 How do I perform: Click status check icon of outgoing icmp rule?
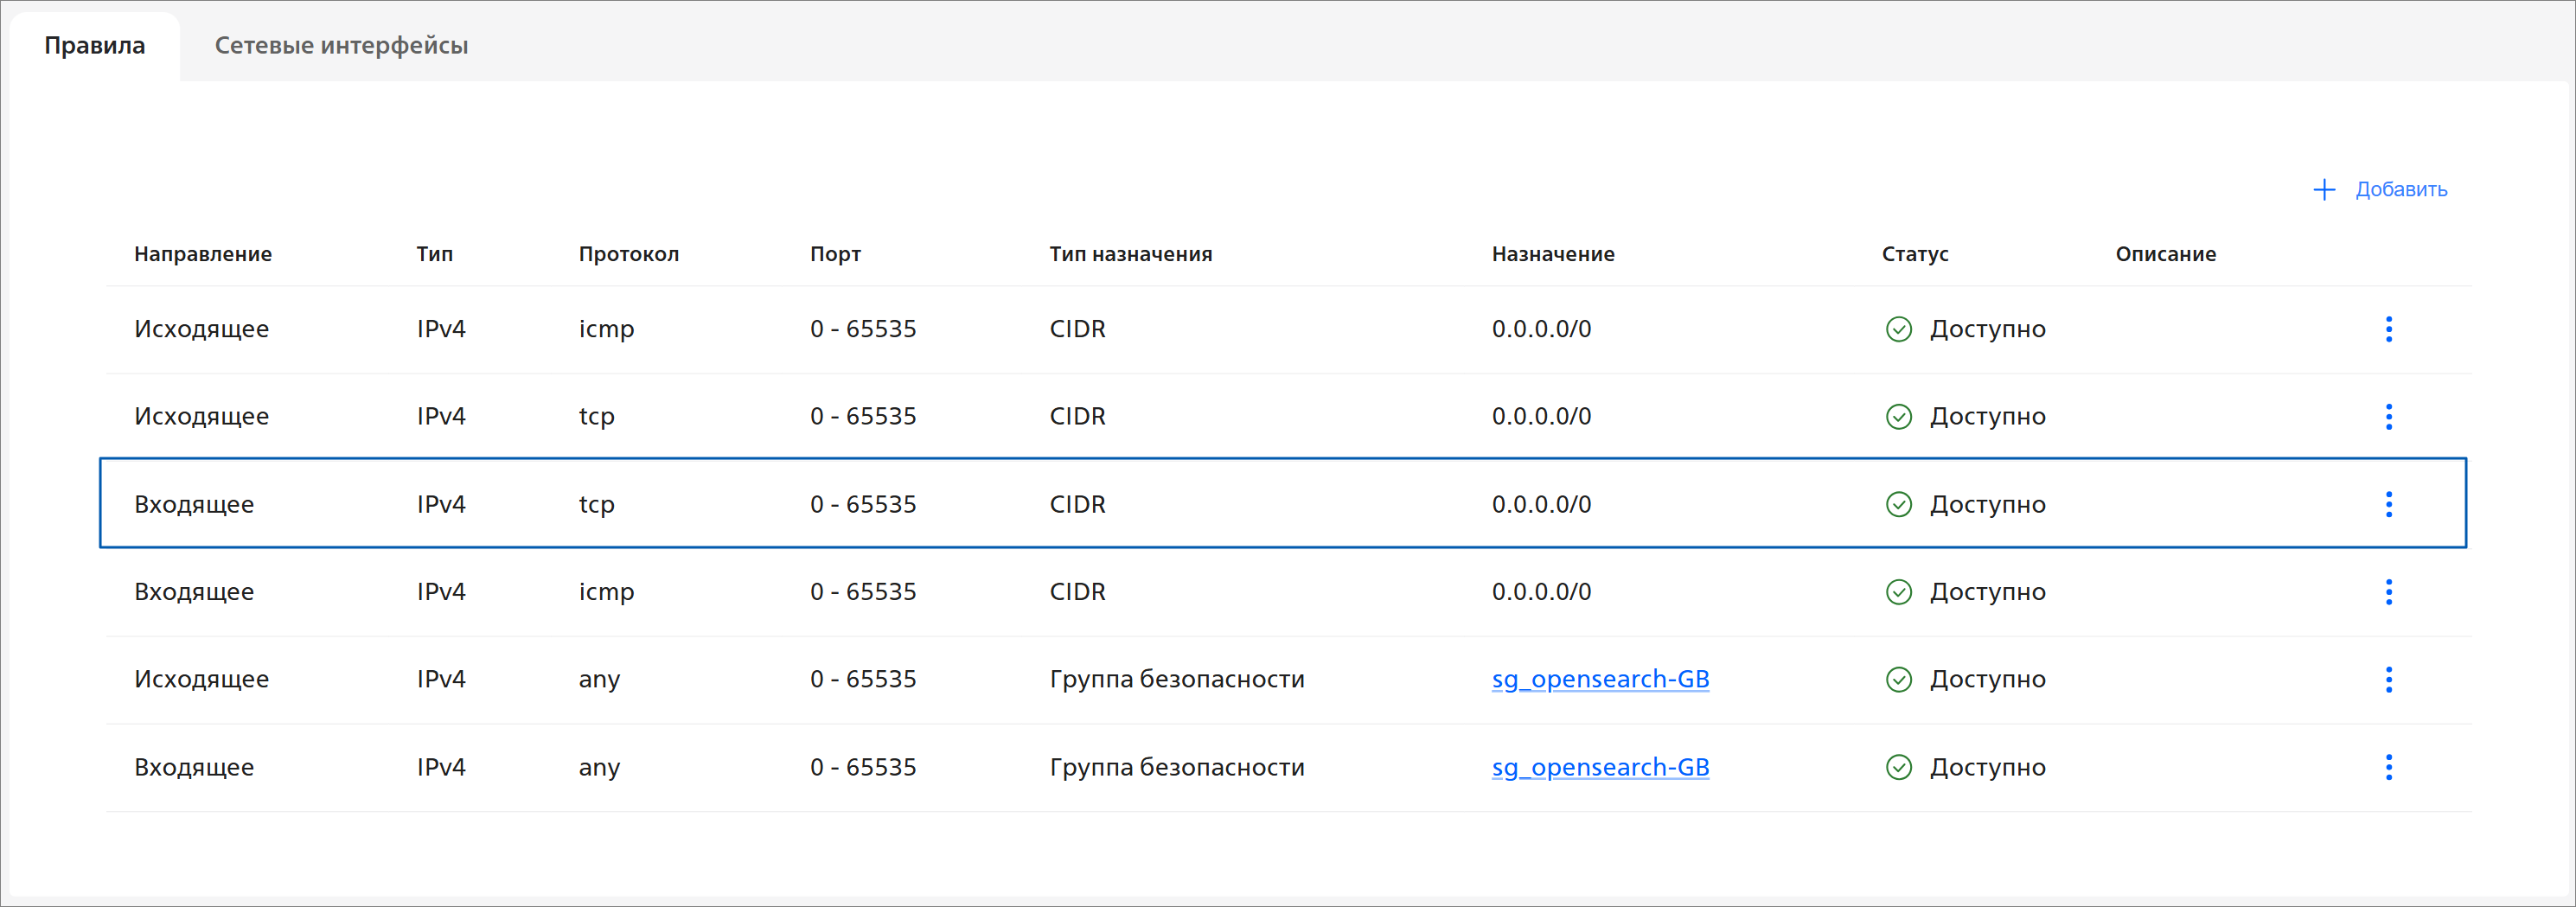click(1898, 329)
